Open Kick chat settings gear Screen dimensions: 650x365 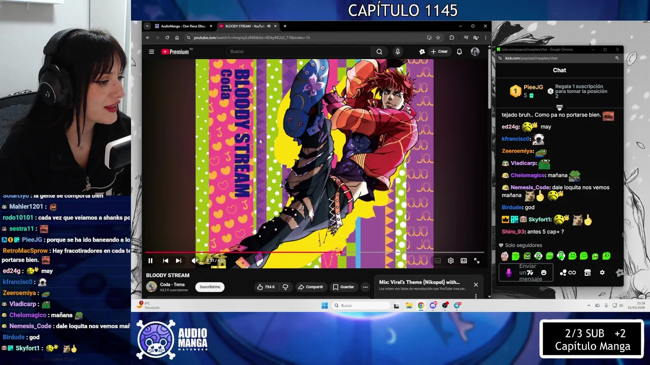[602, 273]
